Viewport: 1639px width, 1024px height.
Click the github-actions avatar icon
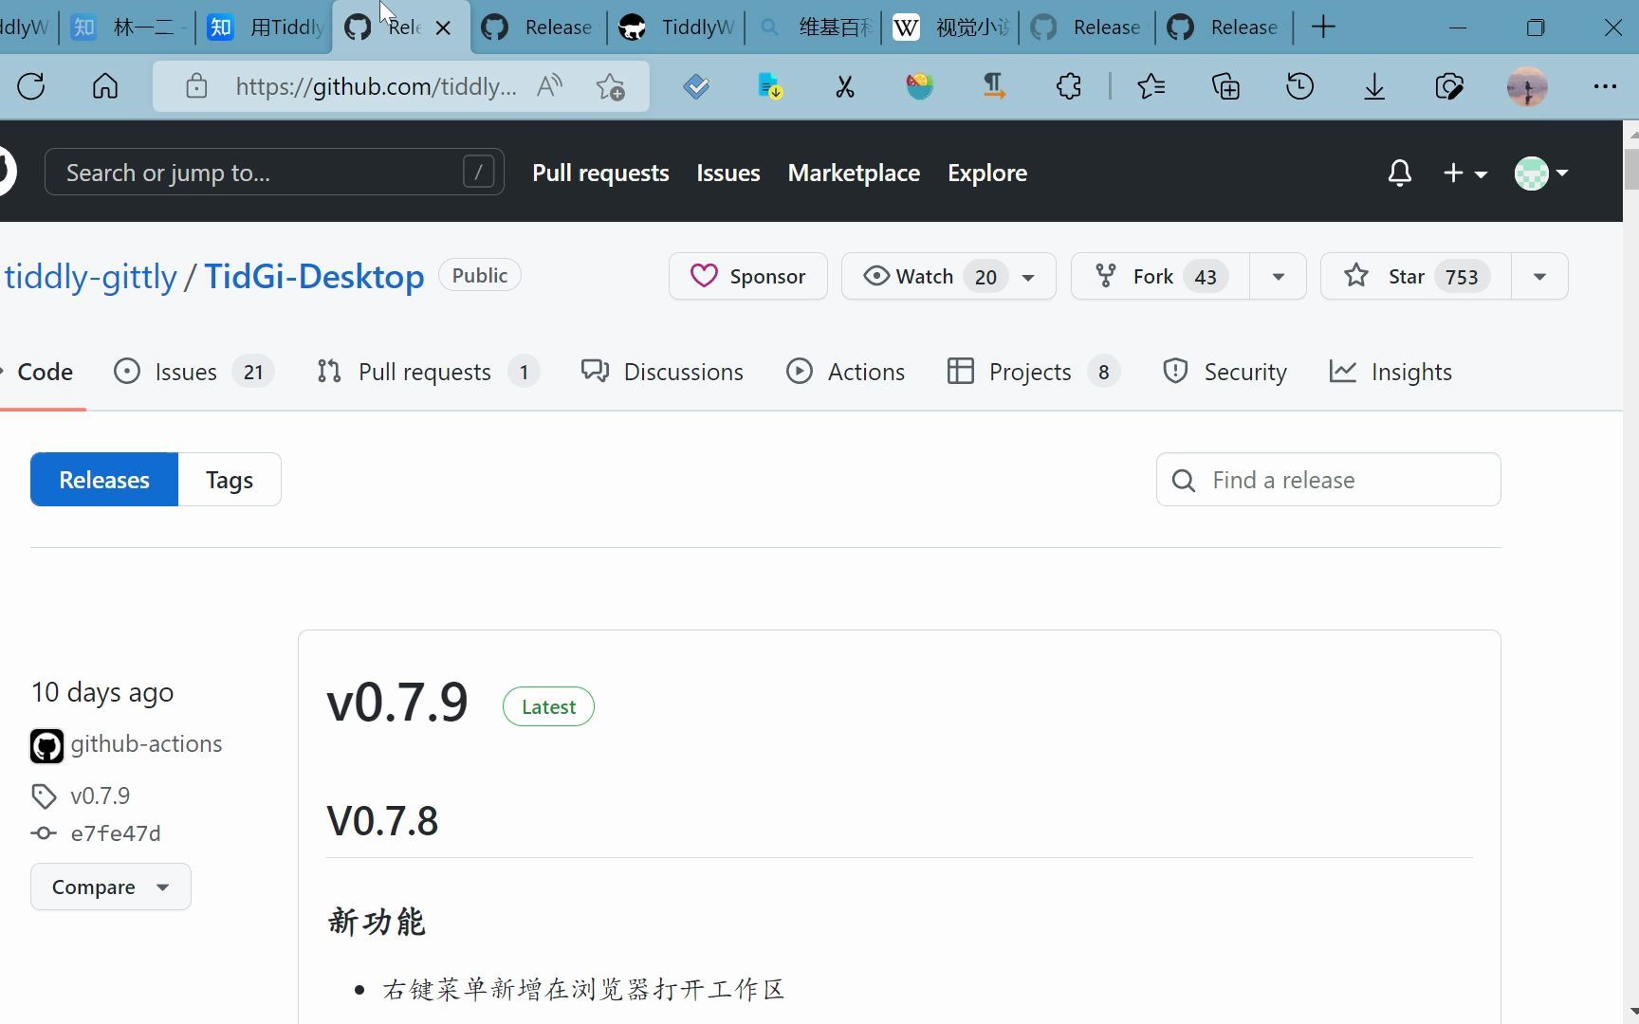[x=46, y=745]
